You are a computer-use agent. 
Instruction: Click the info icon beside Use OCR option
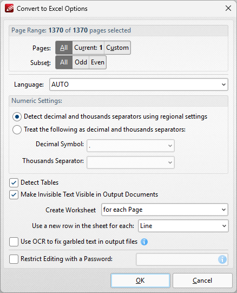click(x=144, y=242)
